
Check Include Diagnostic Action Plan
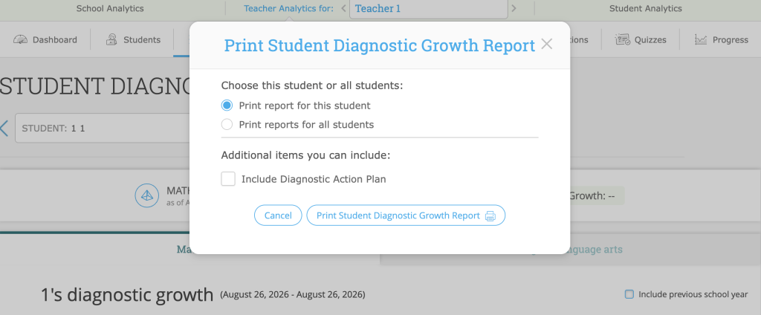pyautogui.click(x=228, y=178)
